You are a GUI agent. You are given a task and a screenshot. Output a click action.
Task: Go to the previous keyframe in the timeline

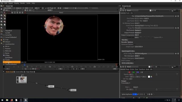tap(74, 69)
